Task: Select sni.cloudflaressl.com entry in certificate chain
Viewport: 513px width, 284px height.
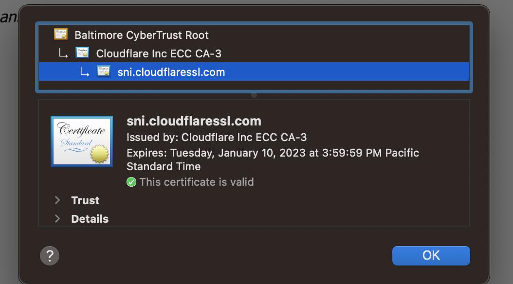Action: pyautogui.click(x=171, y=72)
